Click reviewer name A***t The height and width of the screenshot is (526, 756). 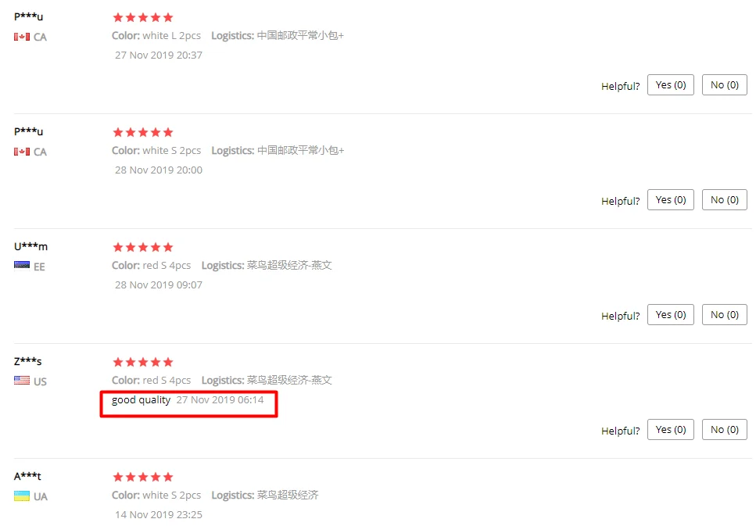click(27, 476)
